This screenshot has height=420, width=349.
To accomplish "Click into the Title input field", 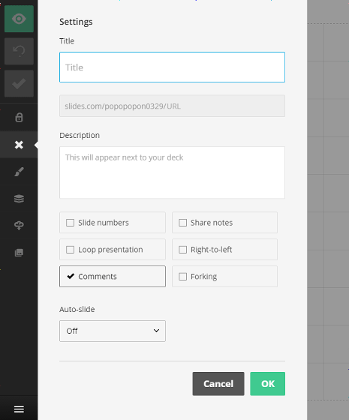I will (172, 67).
